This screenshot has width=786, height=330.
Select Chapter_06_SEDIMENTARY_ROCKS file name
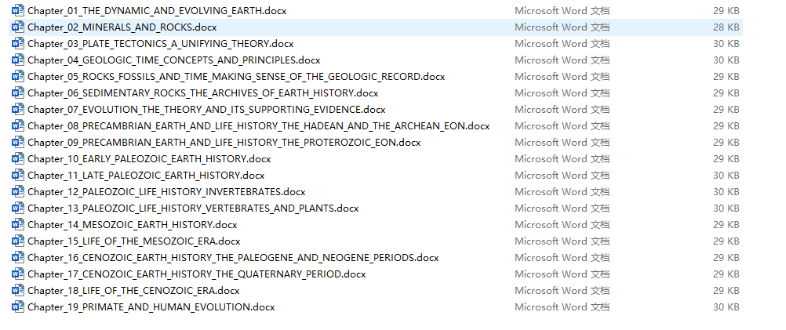pyautogui.click(x=203, y=93)
